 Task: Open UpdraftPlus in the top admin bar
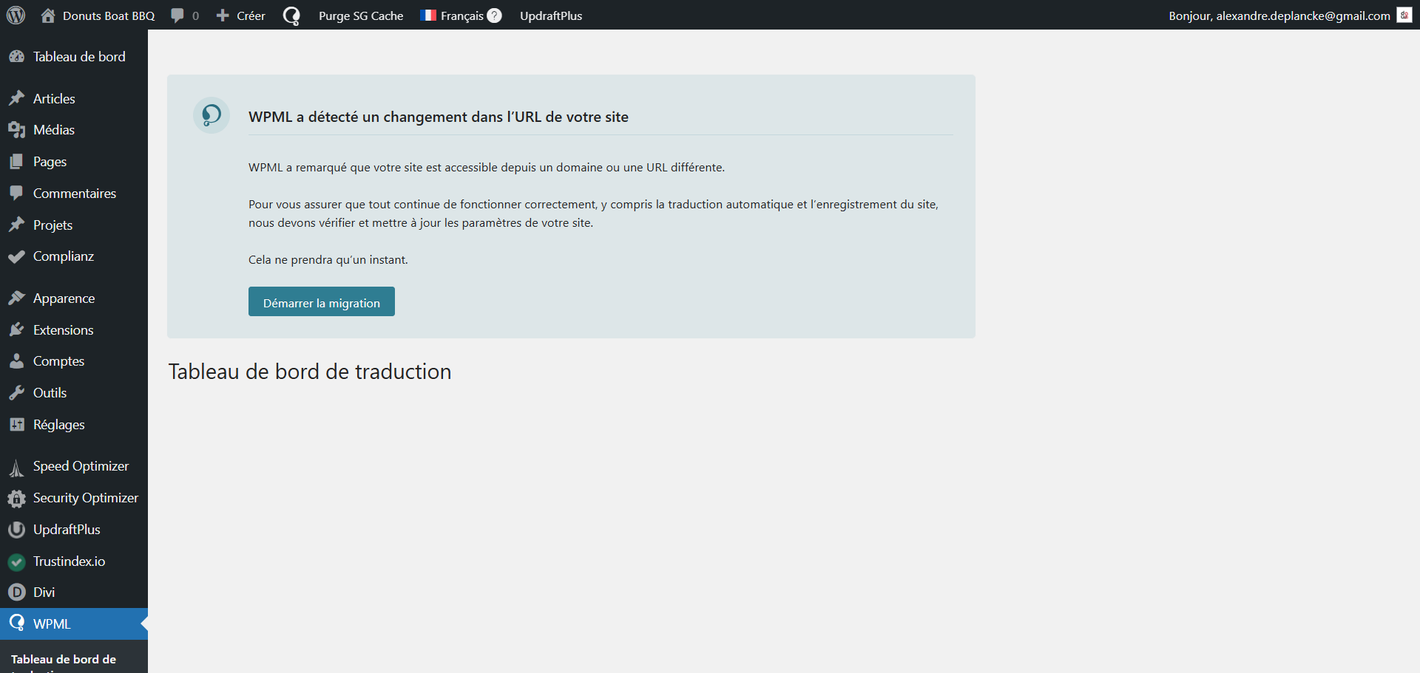[x=551, y=16]
